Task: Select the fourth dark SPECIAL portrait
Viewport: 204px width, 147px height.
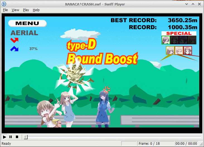Action: (x=192, y=40)
